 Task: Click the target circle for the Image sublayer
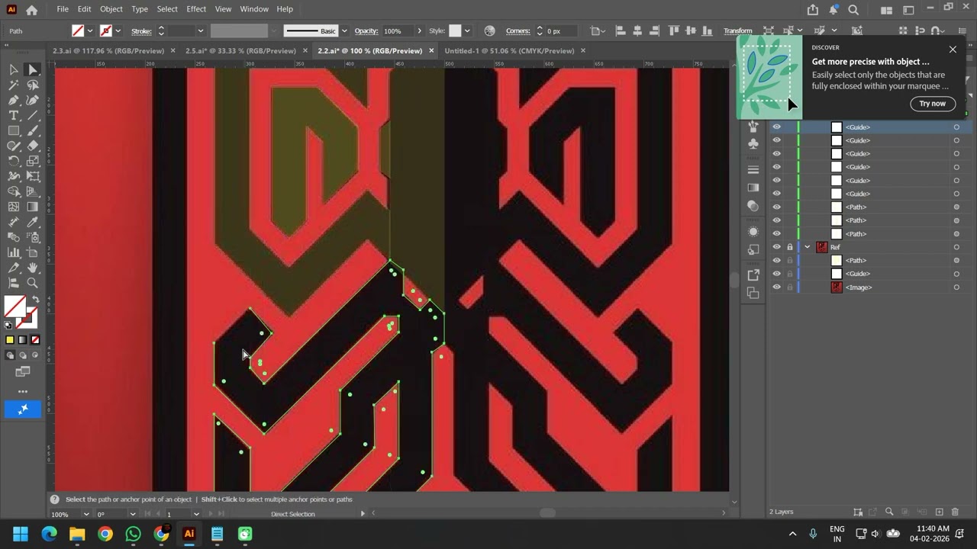pyautogui.click(x=956, y=287)
